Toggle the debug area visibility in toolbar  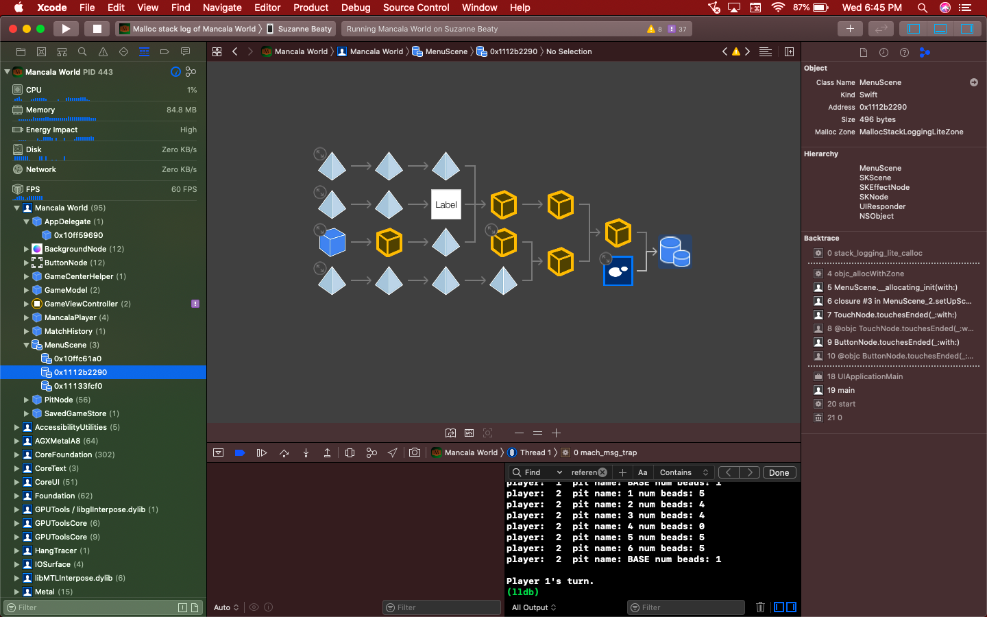(940, 29)
